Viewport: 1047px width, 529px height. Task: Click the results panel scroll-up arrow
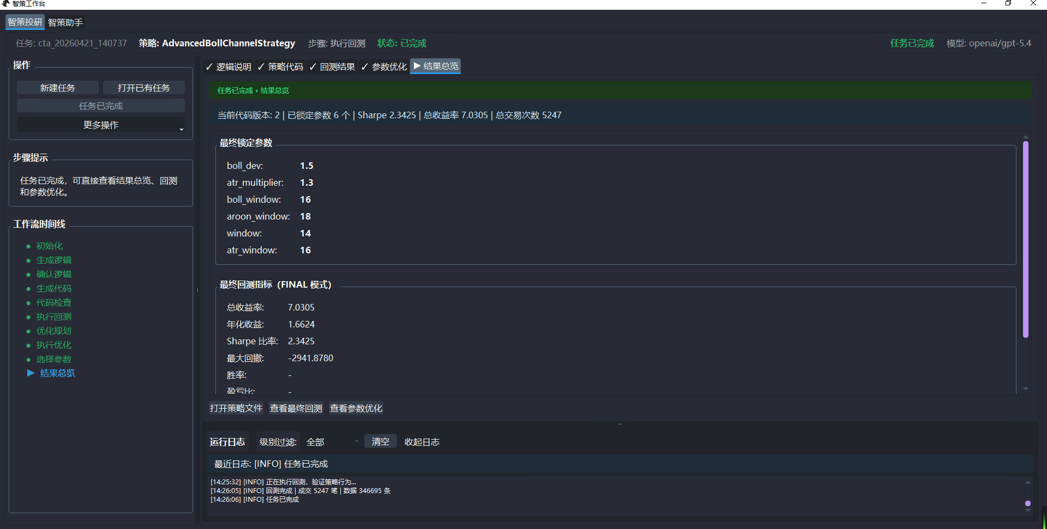1026,137
